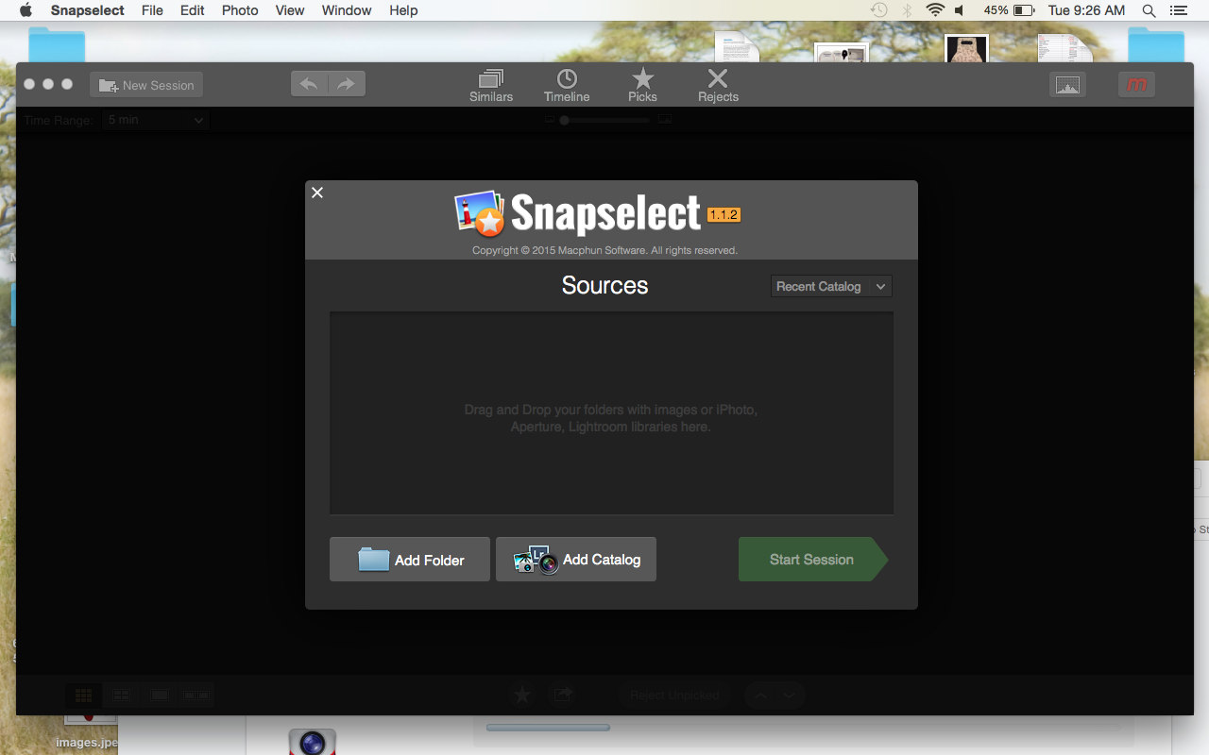Click the Sources heading text

(x=605, y=286)
